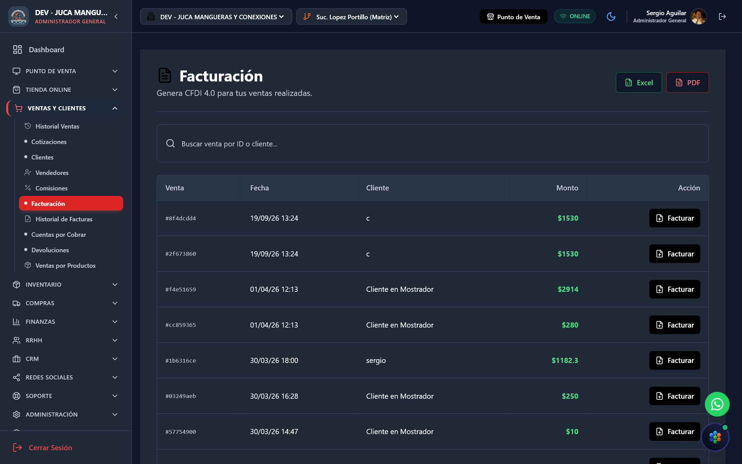Click Facturar for sale #8f4dcdd4
This screenshot has height=464, width=742.
674,218
